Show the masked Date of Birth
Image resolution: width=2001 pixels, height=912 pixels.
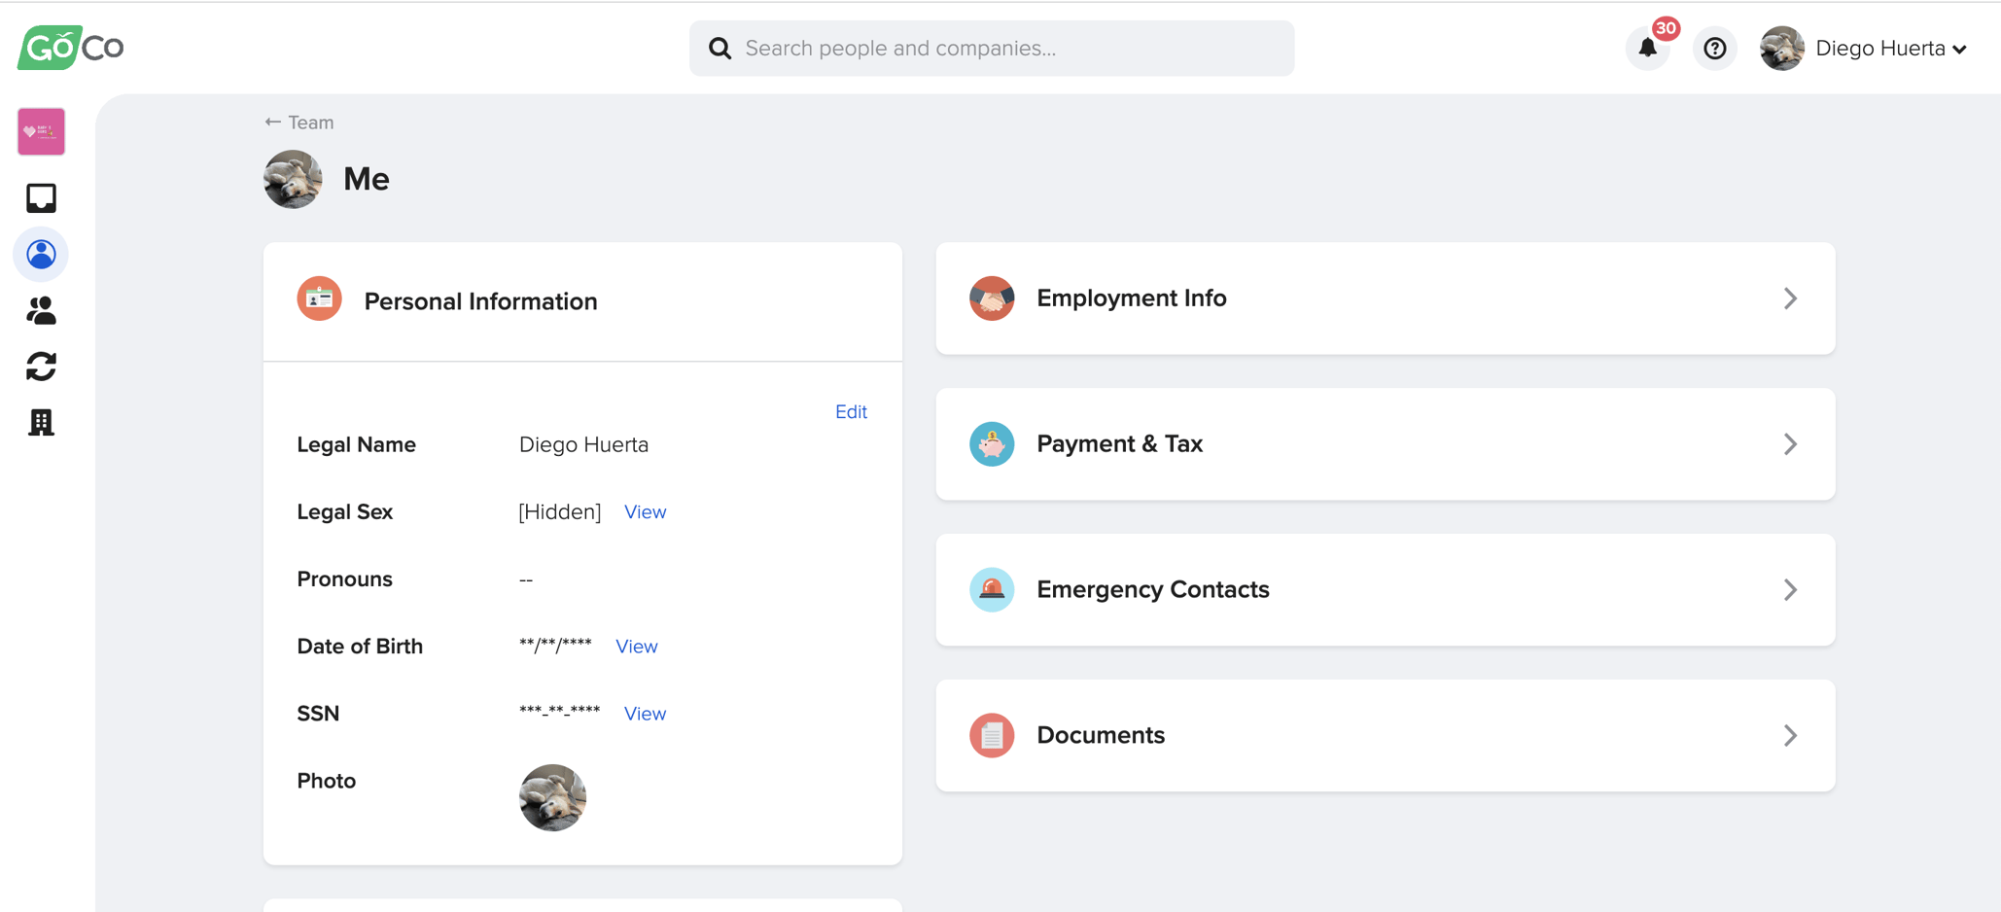pos(636,646)
